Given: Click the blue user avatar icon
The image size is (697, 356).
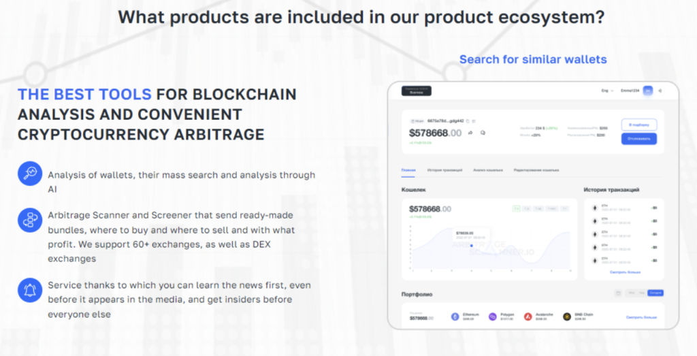Looking at the screenshot, I should (x=648, y=91).
